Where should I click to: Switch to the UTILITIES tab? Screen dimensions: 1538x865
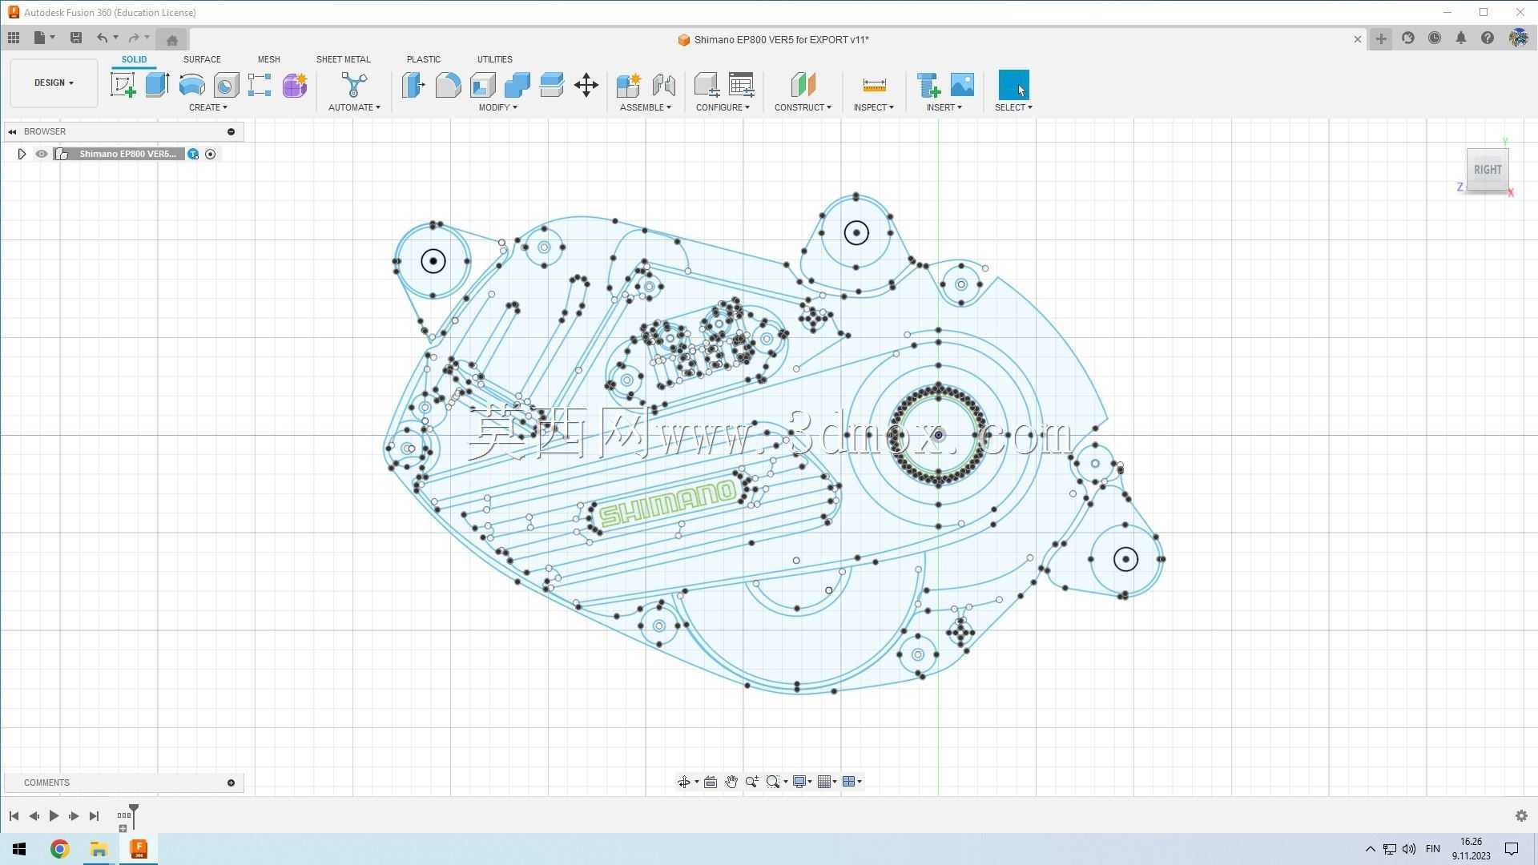(494, 59)
